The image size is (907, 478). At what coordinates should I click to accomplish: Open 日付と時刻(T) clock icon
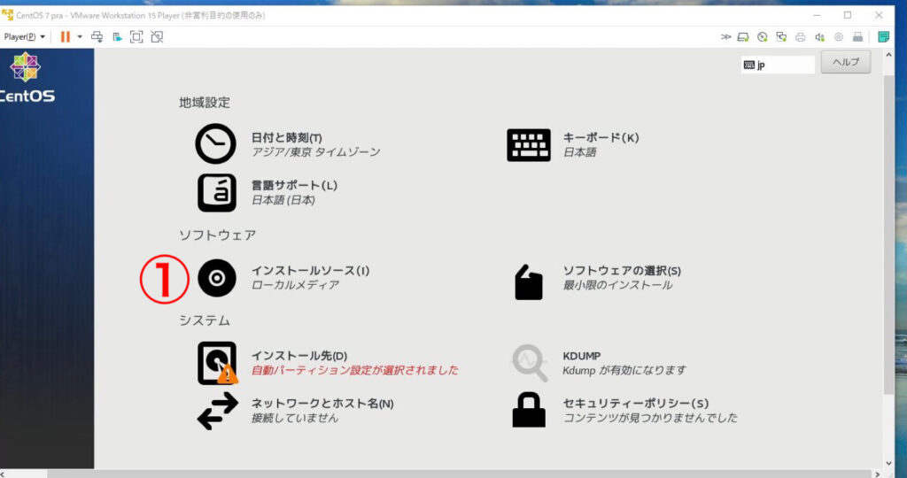coord(216,144)
